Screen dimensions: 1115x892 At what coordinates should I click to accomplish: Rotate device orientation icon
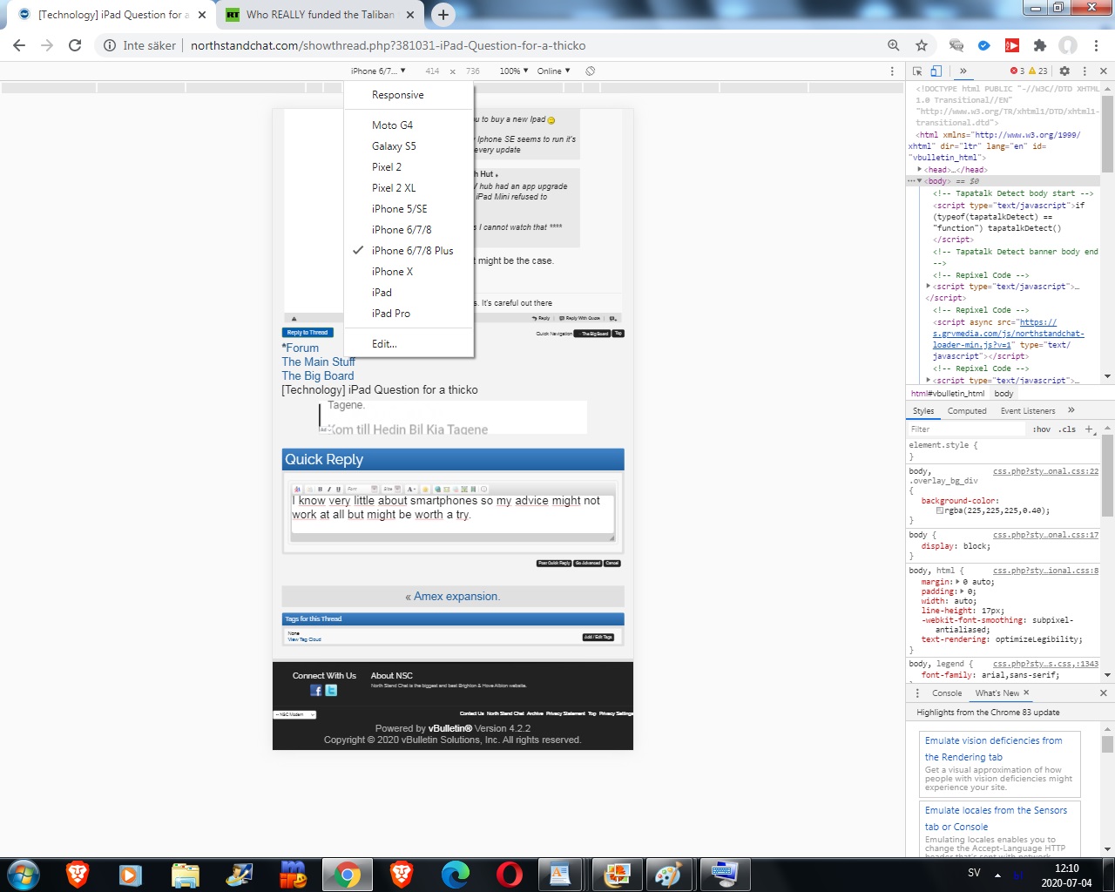click(591, 71)
